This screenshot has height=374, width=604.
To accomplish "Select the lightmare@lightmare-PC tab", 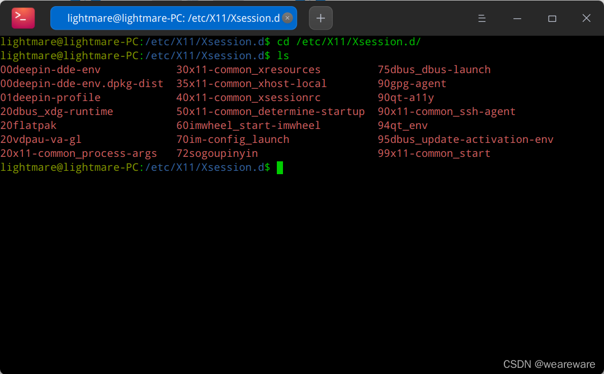I will click(173, 18).
